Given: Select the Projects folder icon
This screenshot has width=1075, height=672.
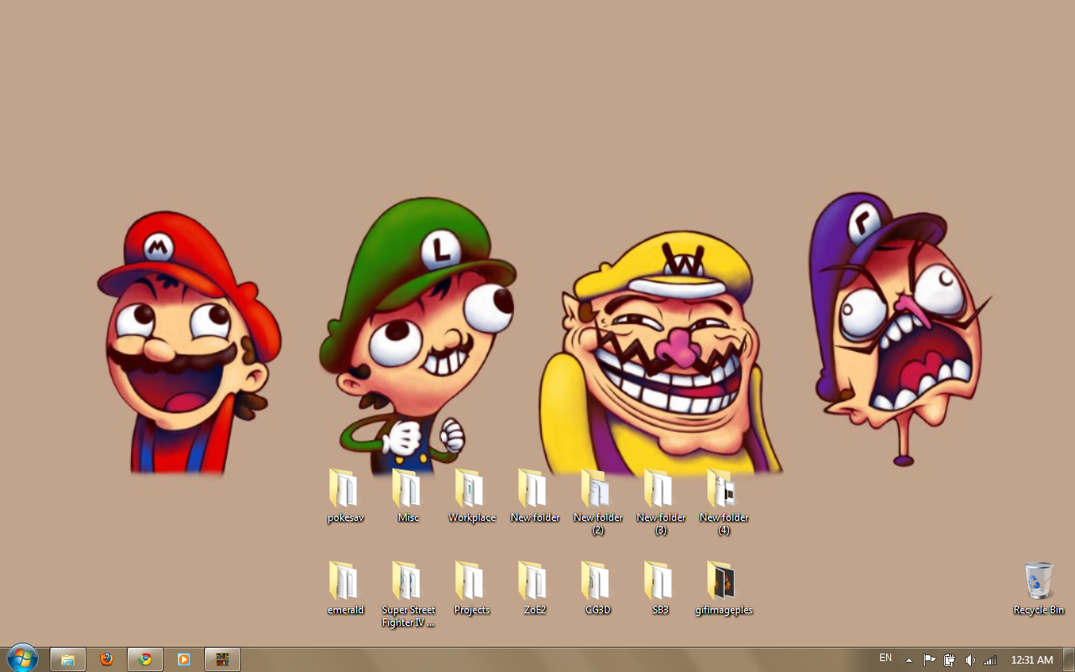Looking at the screenshot, I should tap(471, 580).
